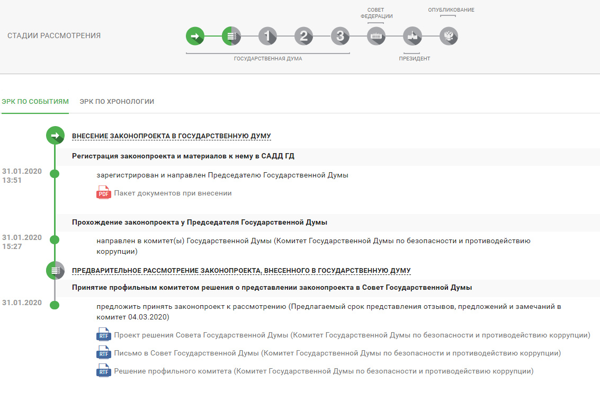
Task: Click the green arrow bill-submission stage icon
Action: (195, 36)
